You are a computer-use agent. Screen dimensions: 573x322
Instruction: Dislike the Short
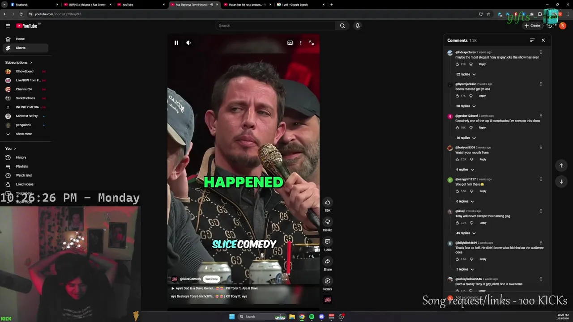click(328, 222)
